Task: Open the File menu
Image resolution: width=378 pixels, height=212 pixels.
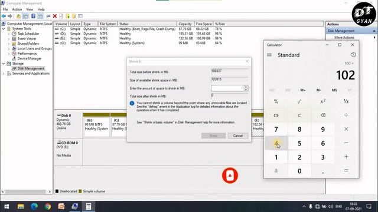Action: point(5,9)
